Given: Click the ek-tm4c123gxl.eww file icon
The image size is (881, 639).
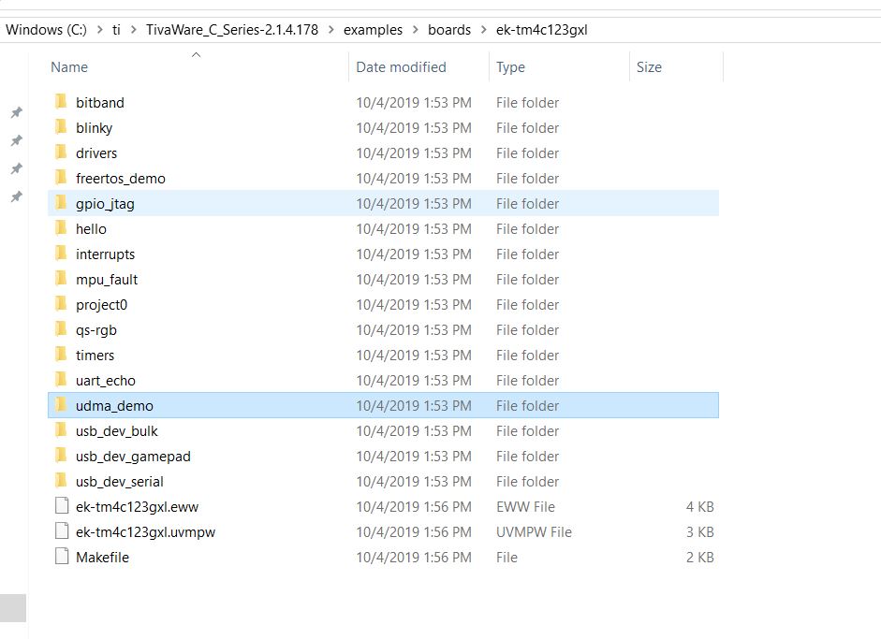Looking at the screenshot, I should (x=62, y=506).
